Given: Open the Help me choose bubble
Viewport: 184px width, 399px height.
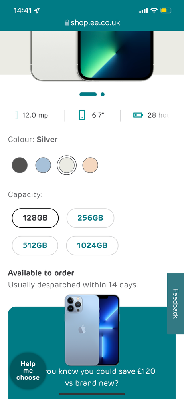Looking at the screenshot, I should (28, 371).
